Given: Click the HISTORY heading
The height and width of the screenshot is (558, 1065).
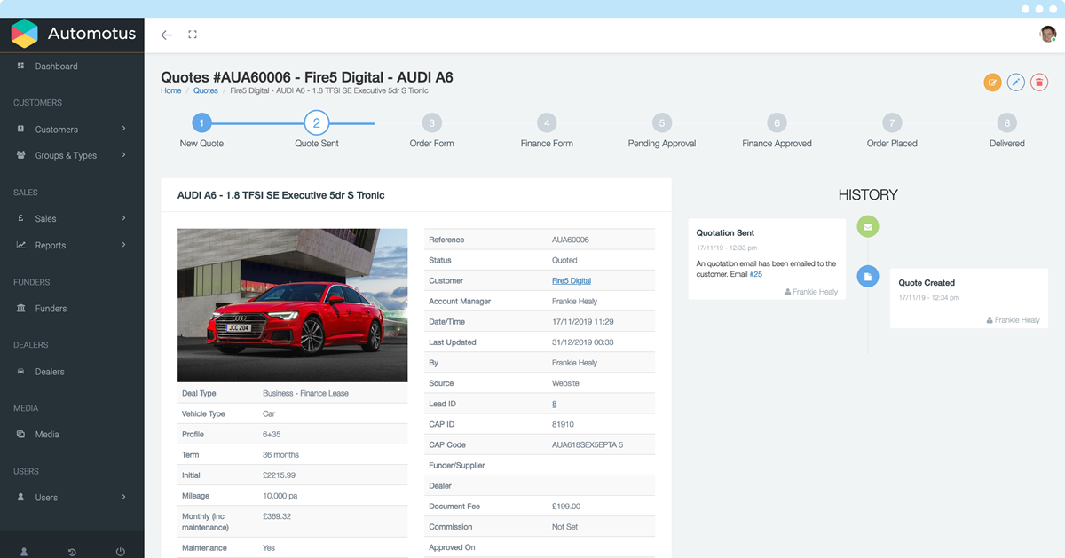Looking at the screenshot, I should pyautogui.click(x=868, y=195).
